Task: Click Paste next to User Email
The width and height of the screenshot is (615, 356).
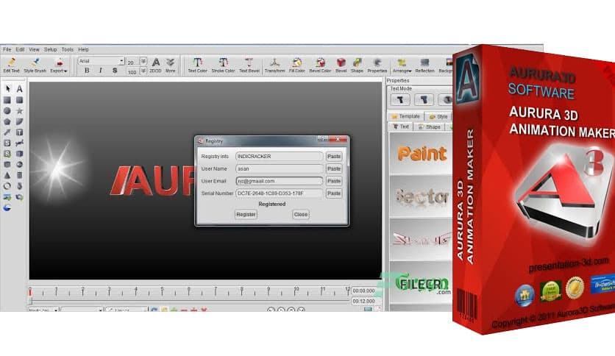Action: click(x=334, y=181)
